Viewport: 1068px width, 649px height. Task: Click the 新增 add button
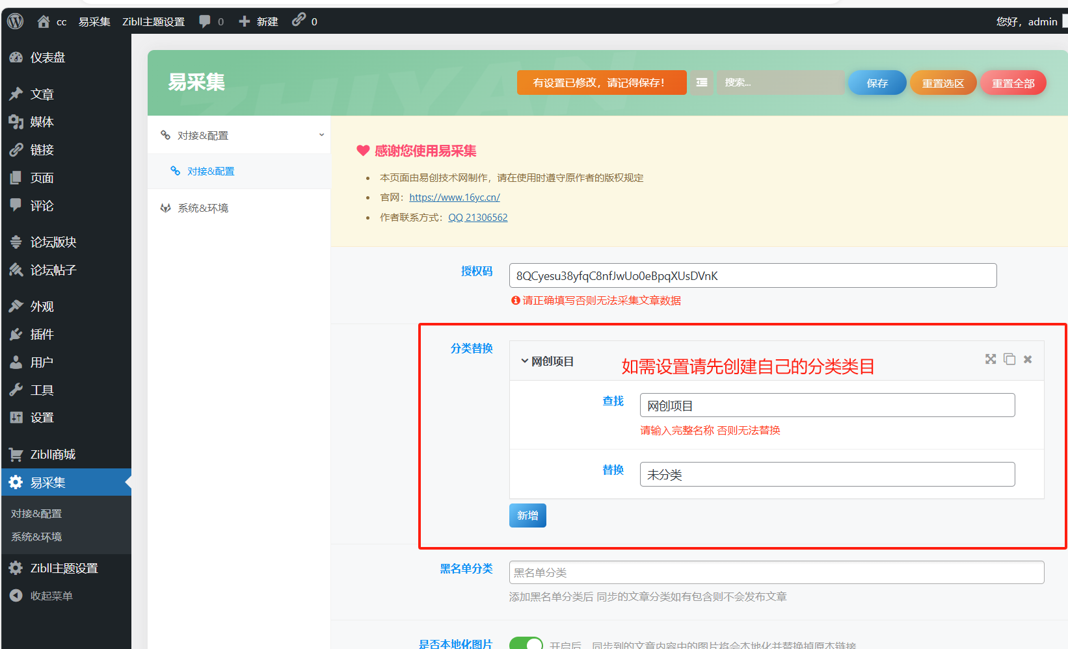click(527, 516)
